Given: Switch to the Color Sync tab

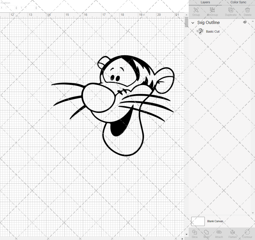Looking at the screenshot, I should point(238,2).
